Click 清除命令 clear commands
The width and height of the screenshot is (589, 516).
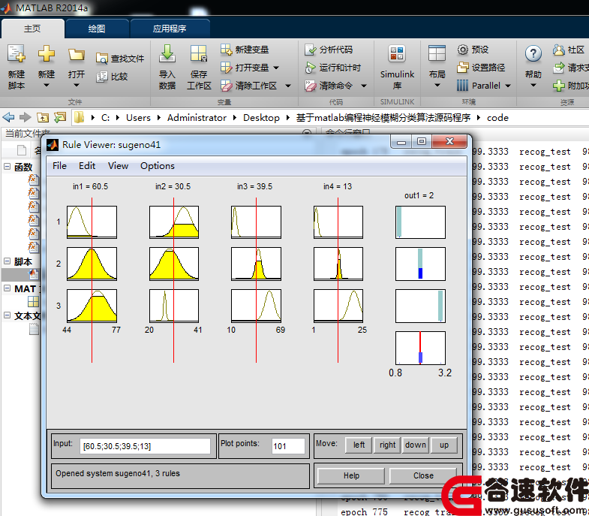(329, 86)
